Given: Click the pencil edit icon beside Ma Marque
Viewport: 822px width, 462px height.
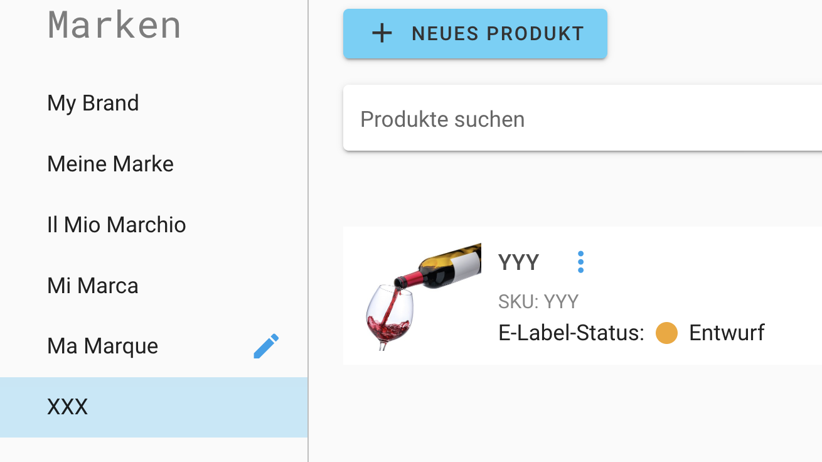Looking at the screenshot, I should [x=266, y=346].
